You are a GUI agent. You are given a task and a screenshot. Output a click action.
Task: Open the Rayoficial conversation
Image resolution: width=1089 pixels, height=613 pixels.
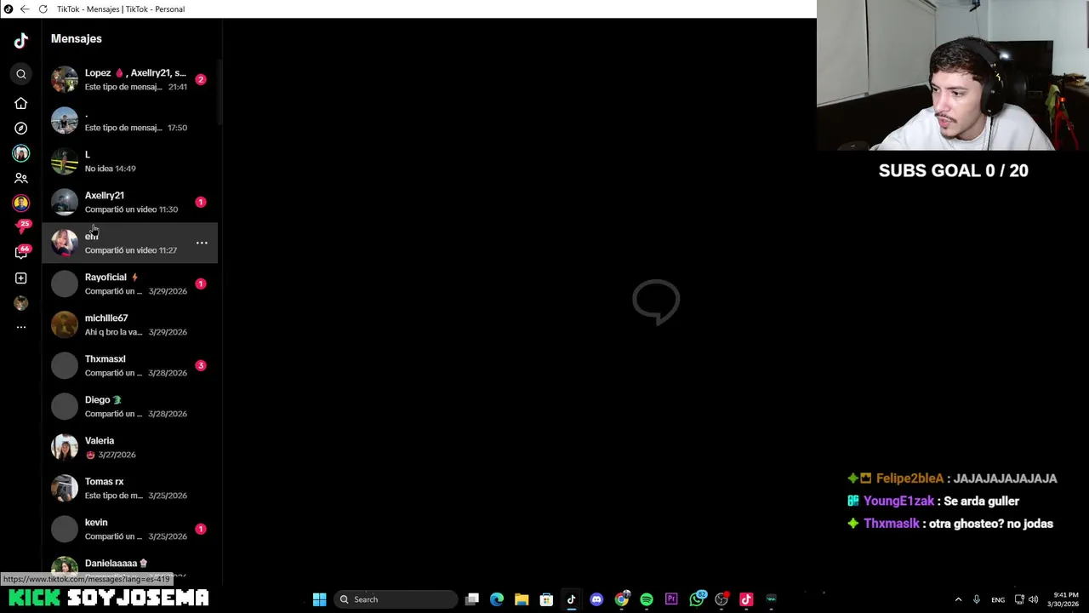[130, 284]
